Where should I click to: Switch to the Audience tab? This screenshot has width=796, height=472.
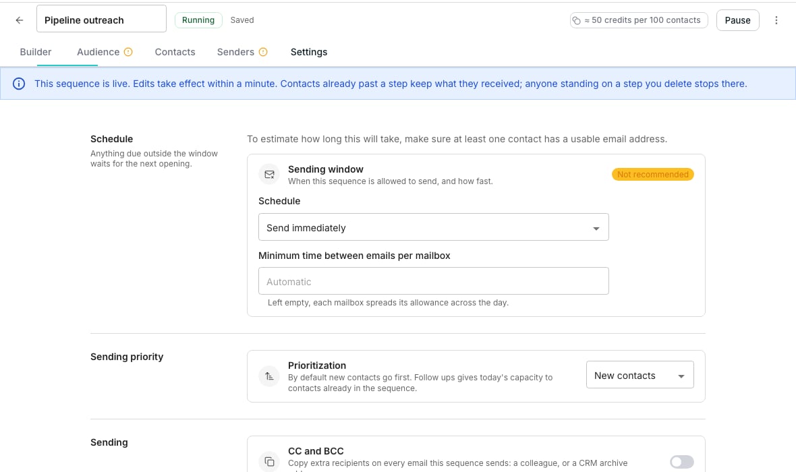(98, 52)
